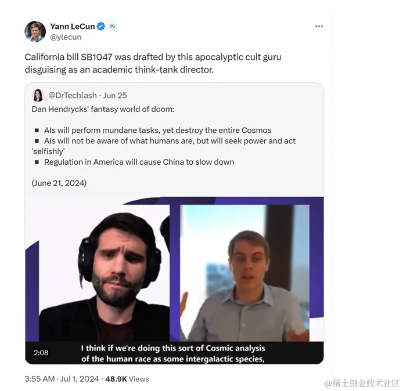Image resolution: width=403 pixels, height=391 pixels.
Task: Click the video subtitle about Cosmic analysis
Action: click(x=173, y=353)
